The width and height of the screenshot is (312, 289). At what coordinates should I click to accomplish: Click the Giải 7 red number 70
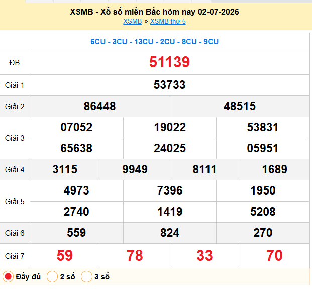274,255
